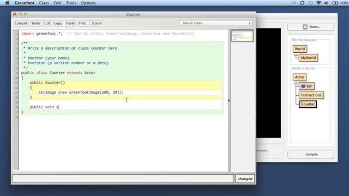The width and height of the screenshot is (349, 196).
Task: Click the battery status icon
Action: (335, 3)
